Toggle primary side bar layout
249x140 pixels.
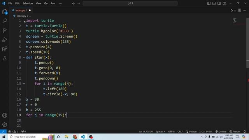point(209,3)
